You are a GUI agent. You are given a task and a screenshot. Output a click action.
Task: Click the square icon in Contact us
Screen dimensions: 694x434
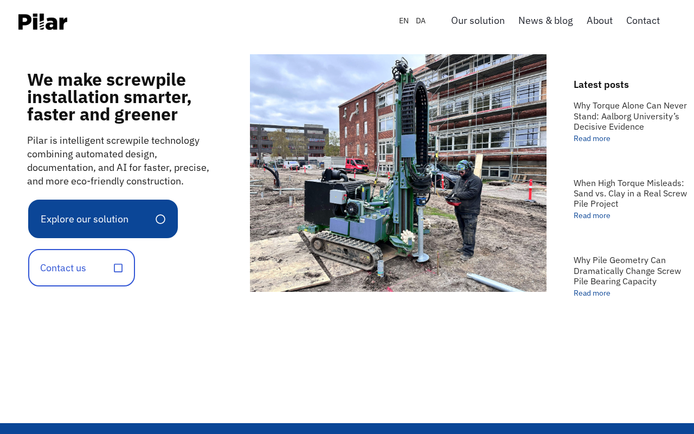point(118,268)
